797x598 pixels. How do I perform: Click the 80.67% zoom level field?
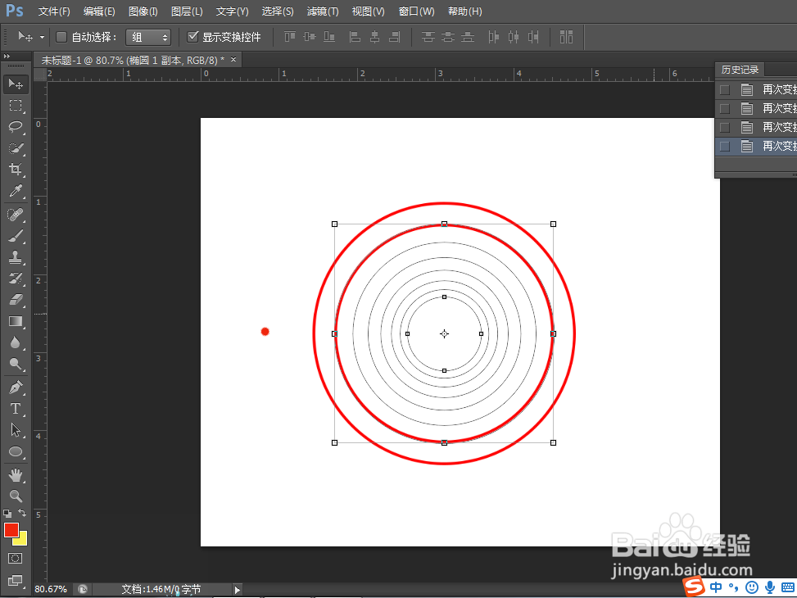(51, 589)
